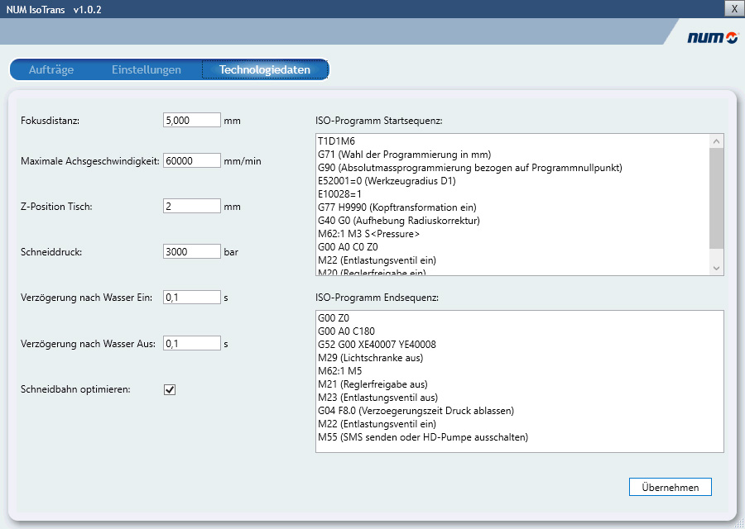
Task: Click the line 'G00 Z0' in Endsequenz
Action: pyautogui.click(x=334, y=318)
